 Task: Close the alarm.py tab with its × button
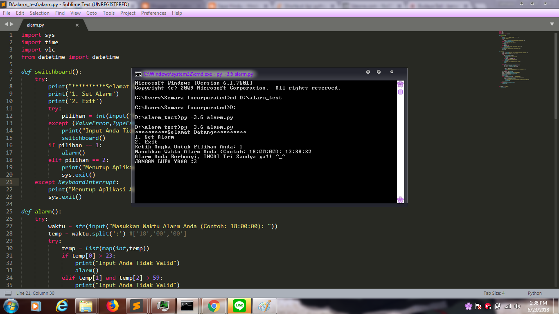[x=77, y=25]
